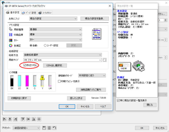Click the align horizontal centers icon
169x132 pixels.
[10, 119]
